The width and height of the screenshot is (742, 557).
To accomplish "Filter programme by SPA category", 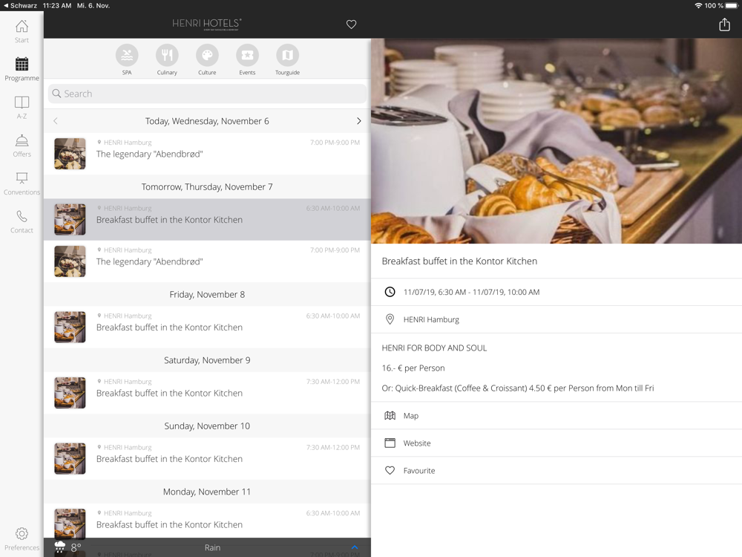I will (x=127, y=59).
